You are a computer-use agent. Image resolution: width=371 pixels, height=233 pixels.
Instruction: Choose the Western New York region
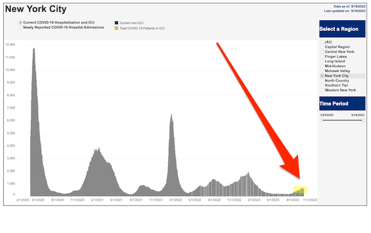point(322,90)
